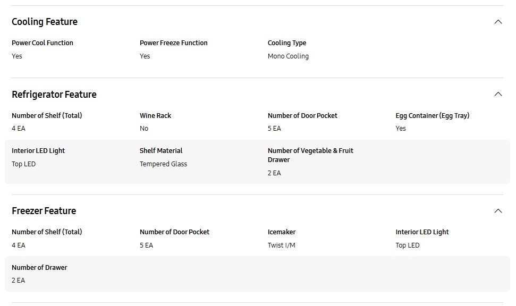Click the Cooling Feature heading
Image resolution: width=516 pixels, height=306 pixels.
pyautogui.click(x=45, y=22)
